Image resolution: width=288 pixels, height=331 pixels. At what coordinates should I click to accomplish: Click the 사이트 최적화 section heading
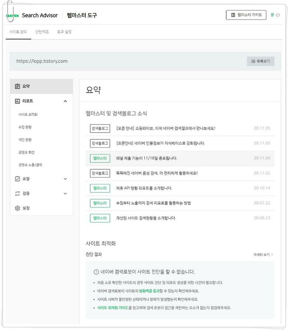click(x=101, y=243)
